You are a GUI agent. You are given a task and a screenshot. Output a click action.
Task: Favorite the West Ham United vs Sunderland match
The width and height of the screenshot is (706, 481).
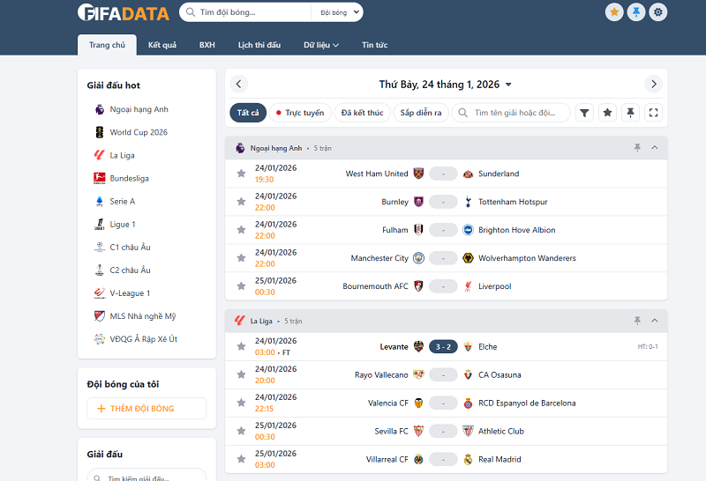(241, 174)
